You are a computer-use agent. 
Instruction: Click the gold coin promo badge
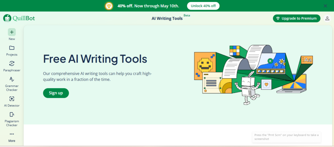[x=109, y=6]
